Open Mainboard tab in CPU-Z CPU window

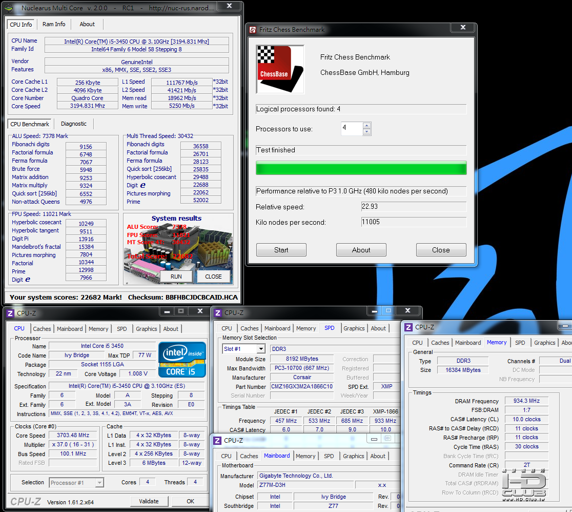tap(70, 329)
